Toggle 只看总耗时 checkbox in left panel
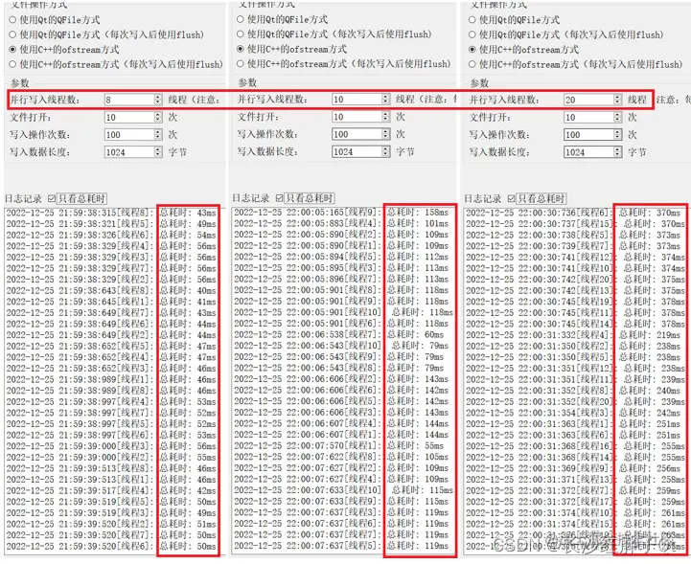Viewport: 691px width, 564px height. [x=52, y=199]
